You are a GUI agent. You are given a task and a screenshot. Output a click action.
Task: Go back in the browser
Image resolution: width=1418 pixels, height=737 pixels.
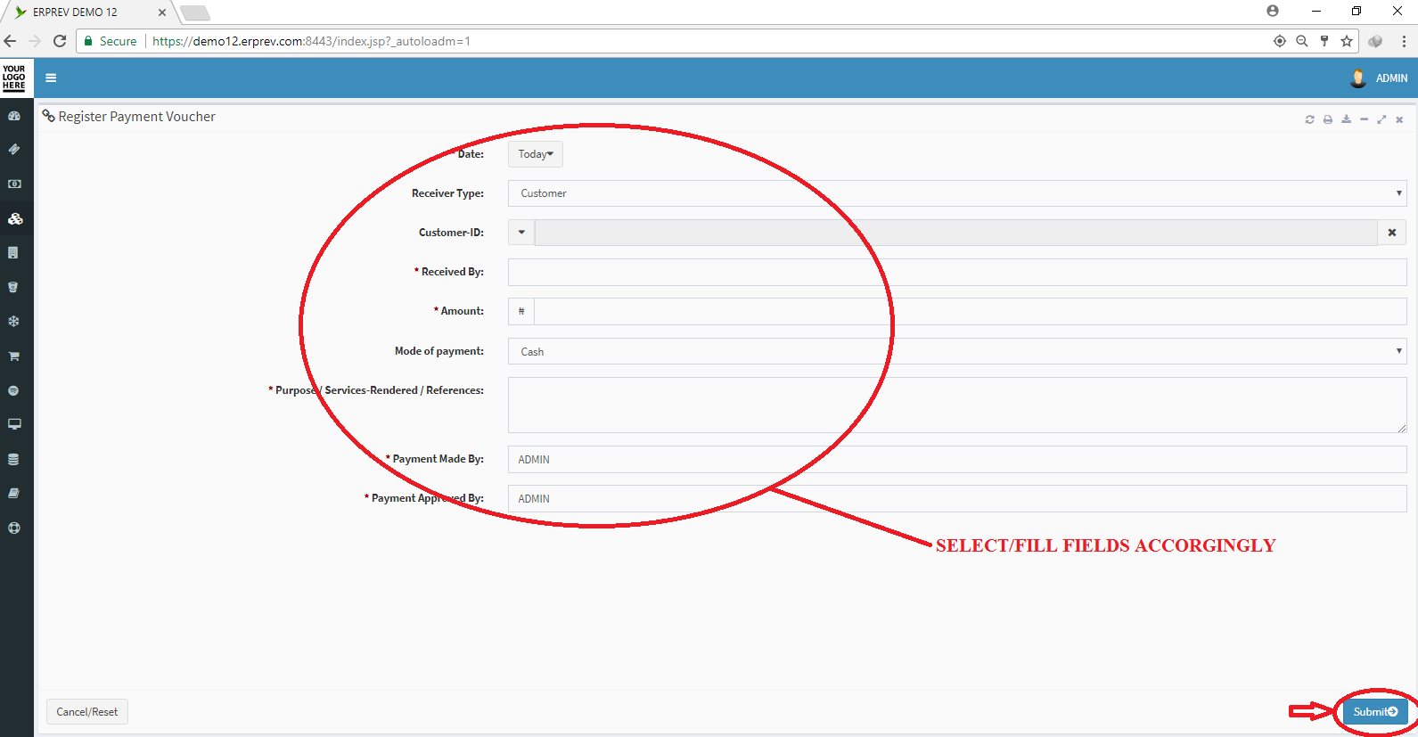click(x=11, y=41)
